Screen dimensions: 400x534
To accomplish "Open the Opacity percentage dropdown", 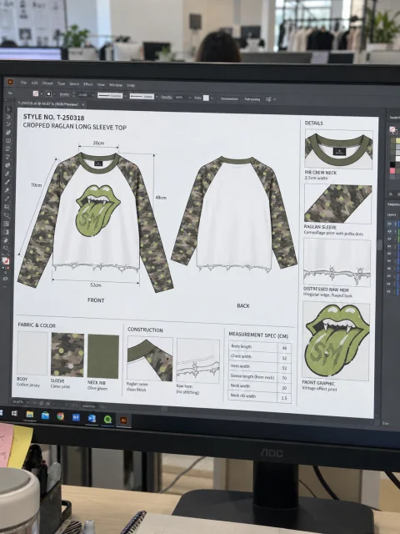I will [191, 98].
